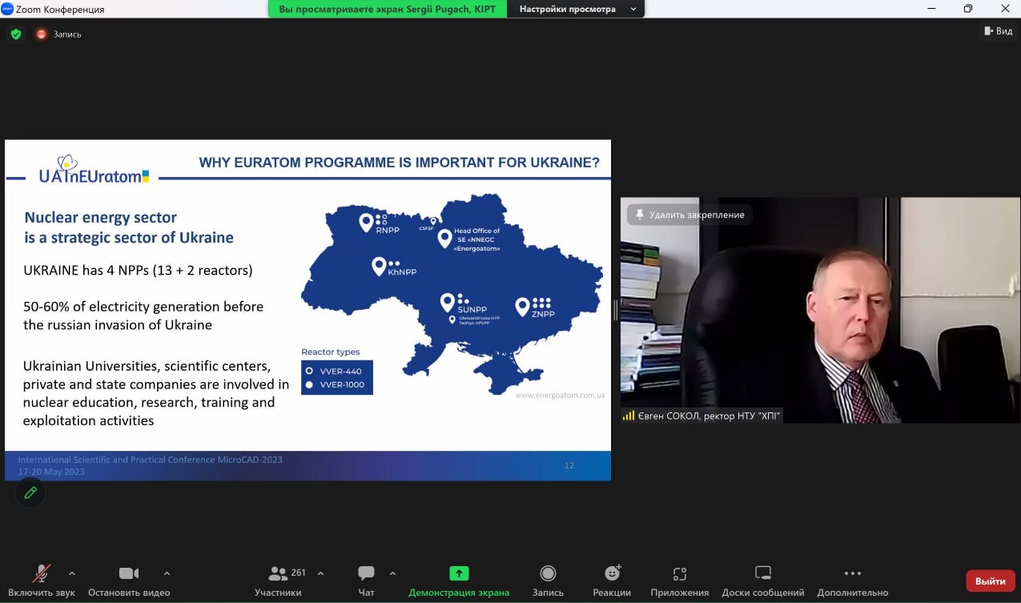Click Удалить закрепление to unpin video
Viewport: 1021px width, 603px height.
(x=689, y=215)
